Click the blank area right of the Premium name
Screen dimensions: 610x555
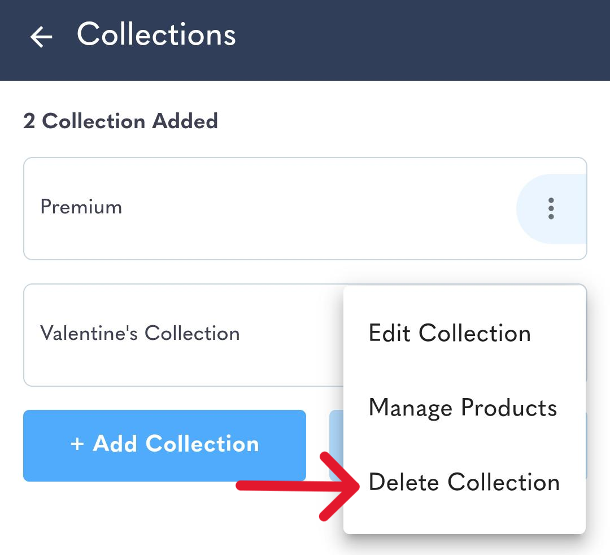(319, 208)
